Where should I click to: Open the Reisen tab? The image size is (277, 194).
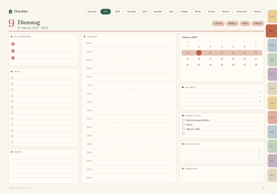click(198, 12)
